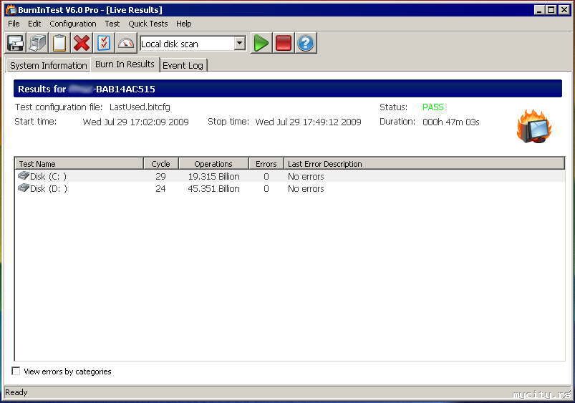Click the Errors column header
Image resolution: width=575 pixels, height=403 pixels.
[266, 164]
